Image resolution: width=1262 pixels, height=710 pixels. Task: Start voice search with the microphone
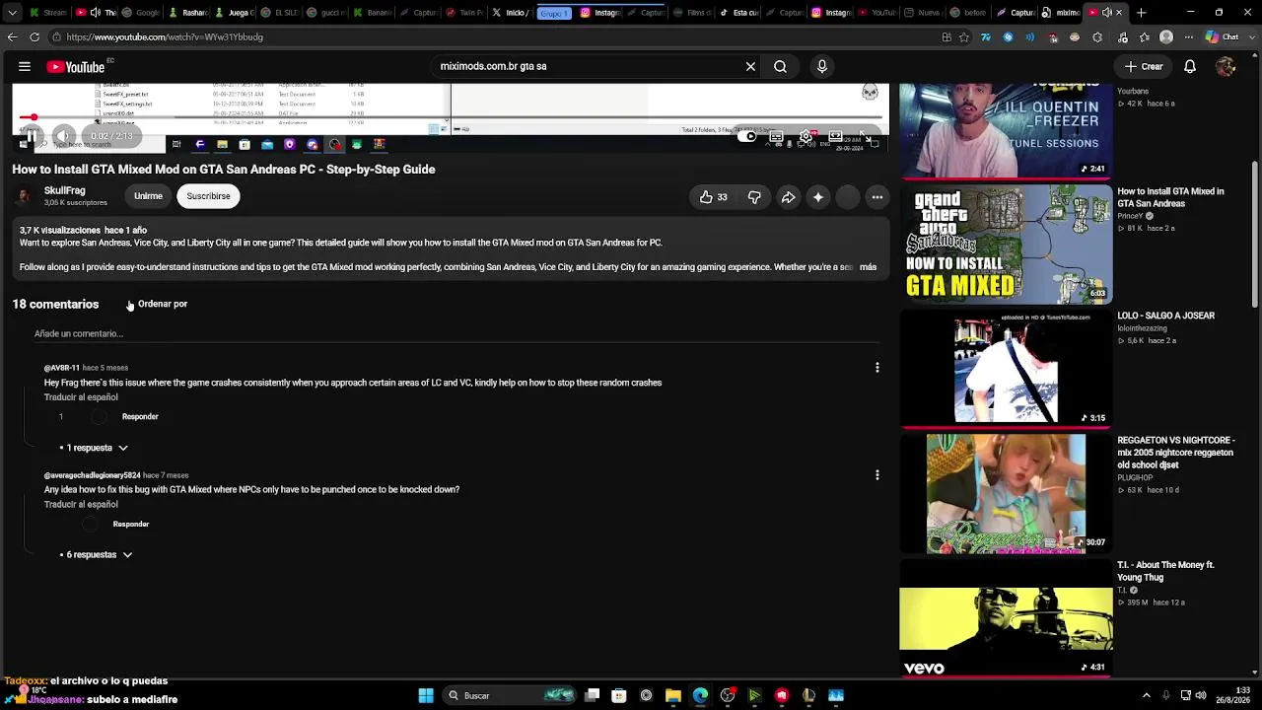(x=822, y=66)
